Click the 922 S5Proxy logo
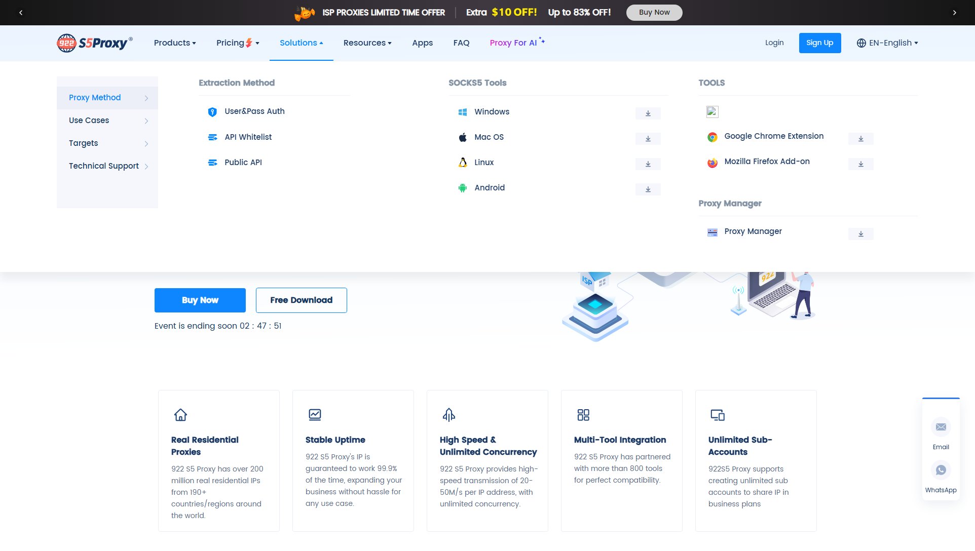 click(94, 43)
